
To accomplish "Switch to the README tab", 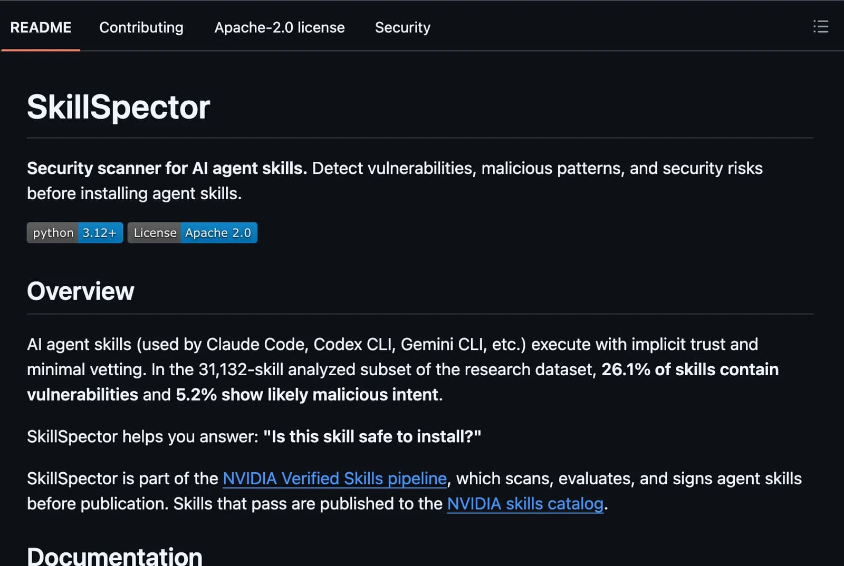I will (x=41, y=27).
